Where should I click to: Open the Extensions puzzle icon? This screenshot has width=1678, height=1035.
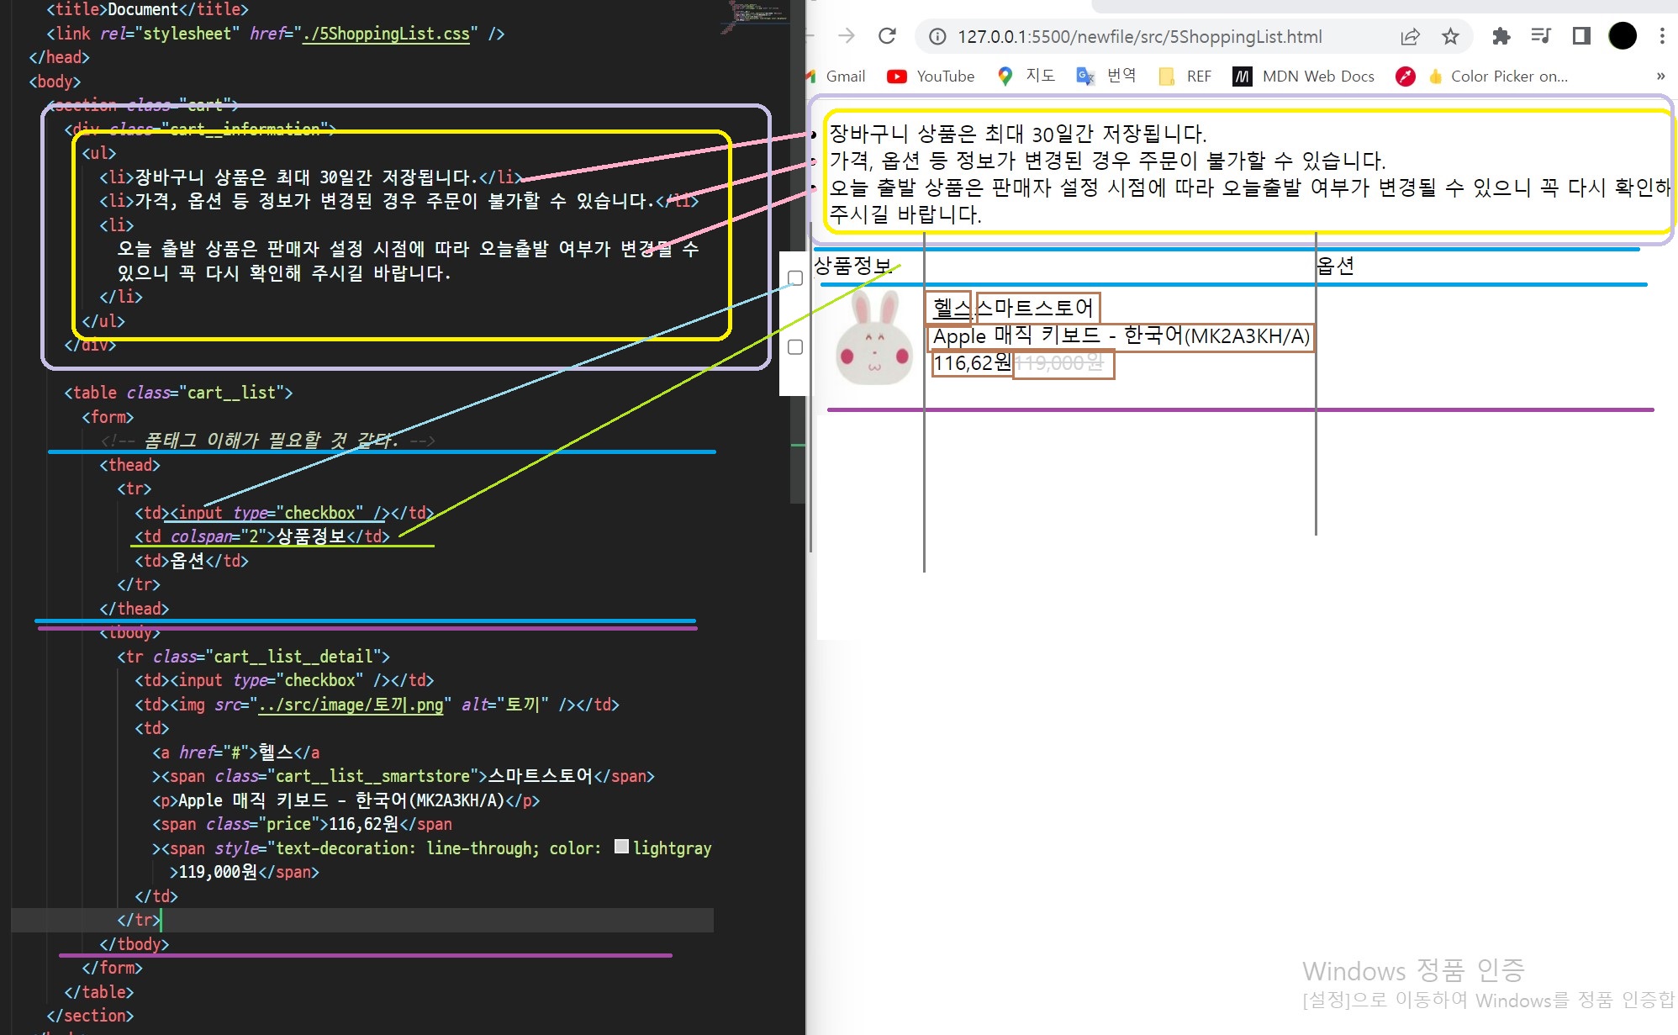pyautogui.click(x=1501, y=36)
